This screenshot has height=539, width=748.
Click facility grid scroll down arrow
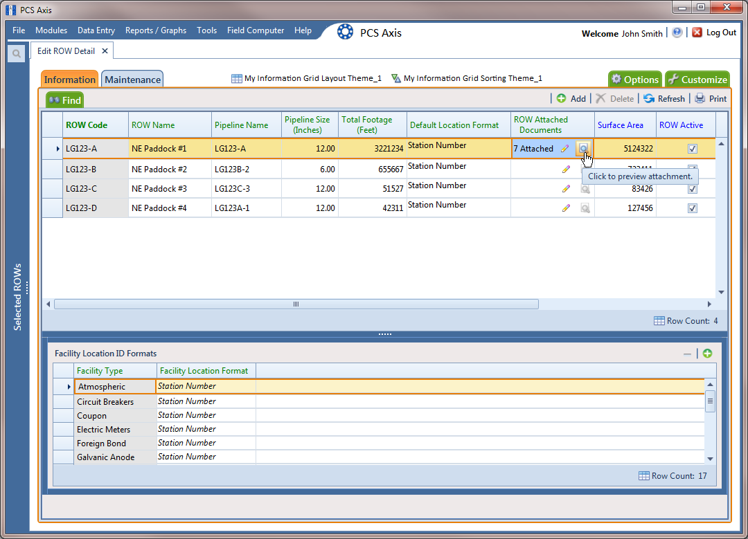pos(711,459)
